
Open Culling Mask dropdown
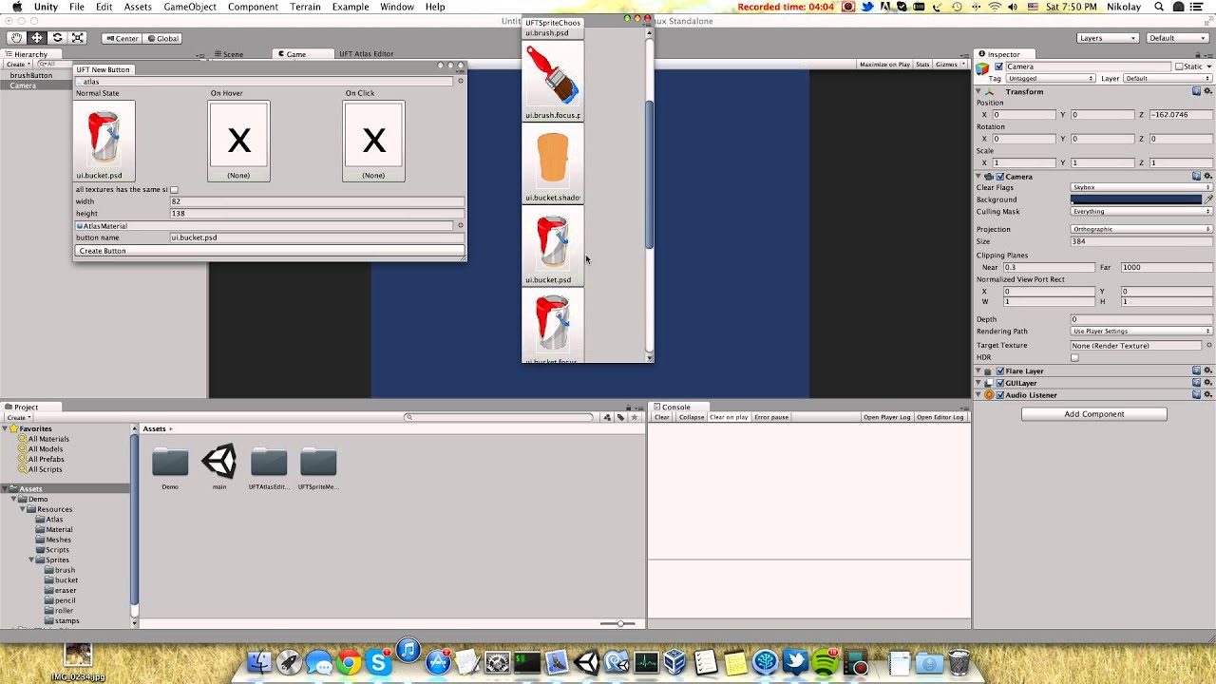click(1142, 212)
